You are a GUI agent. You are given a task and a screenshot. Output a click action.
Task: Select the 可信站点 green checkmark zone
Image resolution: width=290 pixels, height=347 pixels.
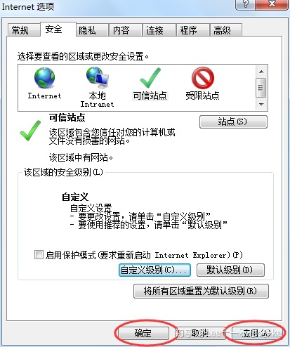click(x=150, y=78)
